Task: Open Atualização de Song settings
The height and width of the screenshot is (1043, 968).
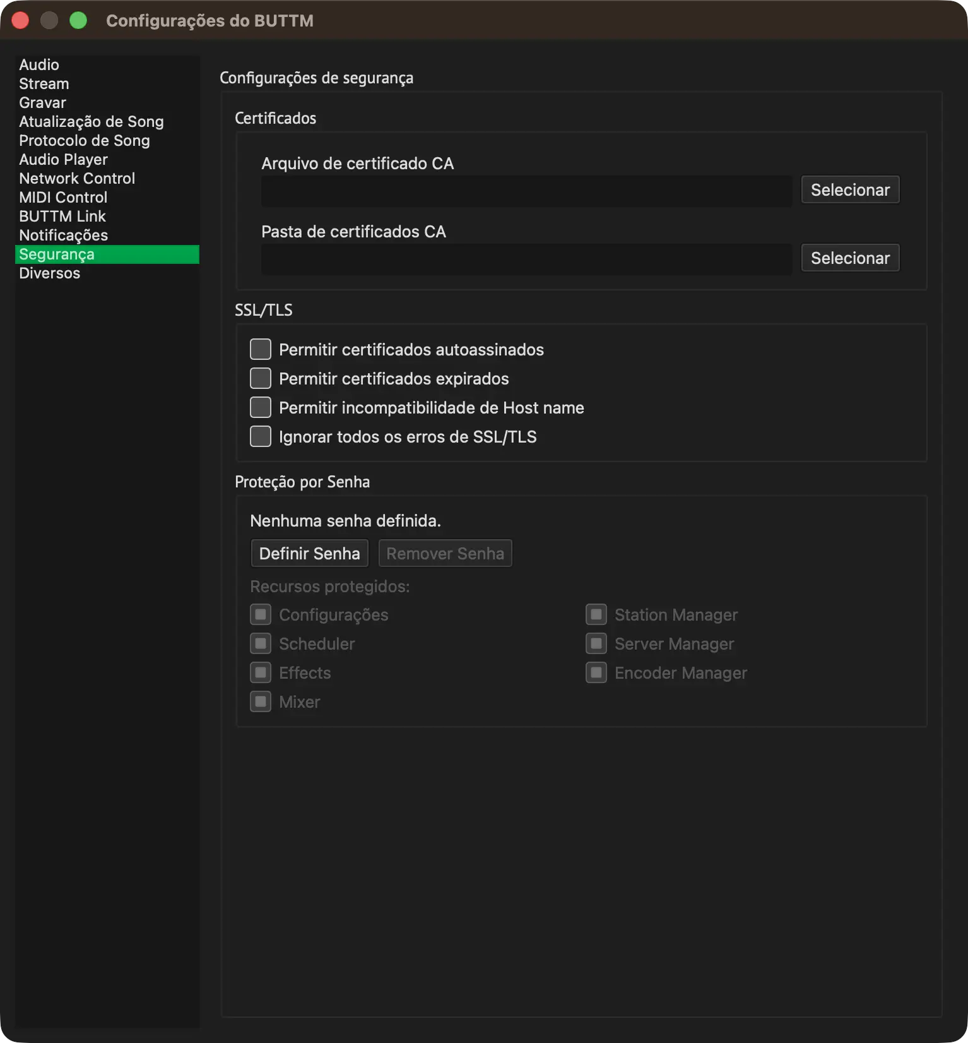Action: pos(107,122)
